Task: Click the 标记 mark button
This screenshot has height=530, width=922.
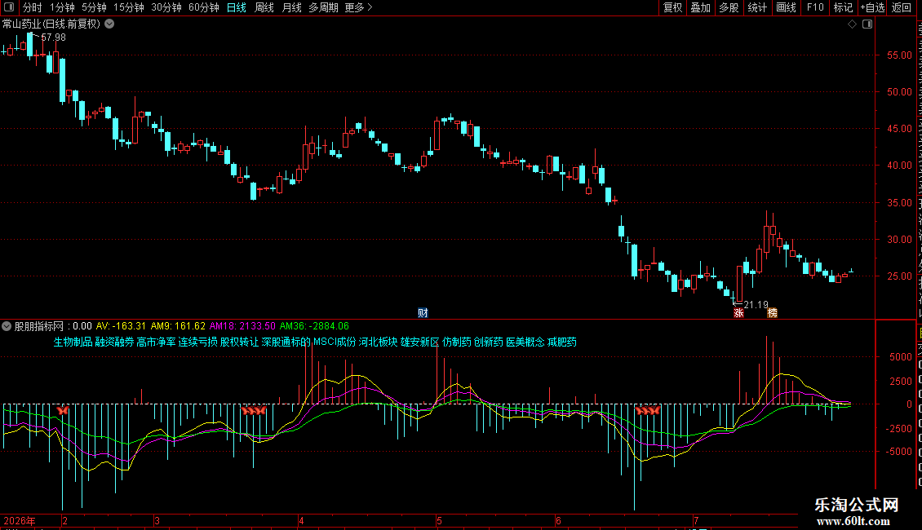Action: (x=843, y=7)
